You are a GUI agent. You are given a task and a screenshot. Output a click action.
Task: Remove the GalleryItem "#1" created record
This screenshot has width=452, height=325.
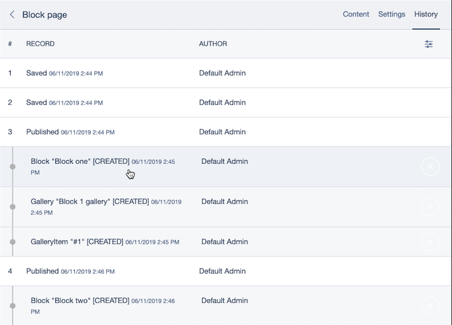[430, 241]
